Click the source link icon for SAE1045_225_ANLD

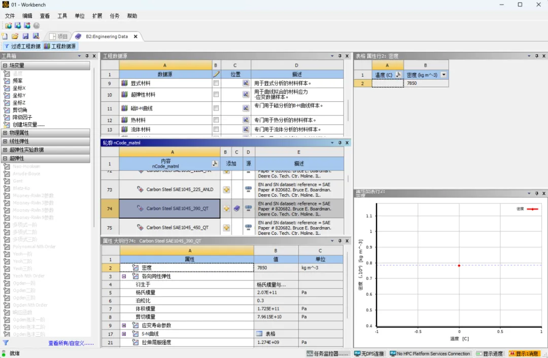(248, 189)
